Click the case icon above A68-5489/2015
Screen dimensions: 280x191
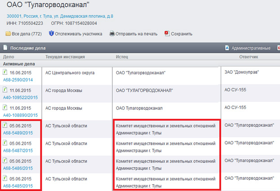(5, 125)
